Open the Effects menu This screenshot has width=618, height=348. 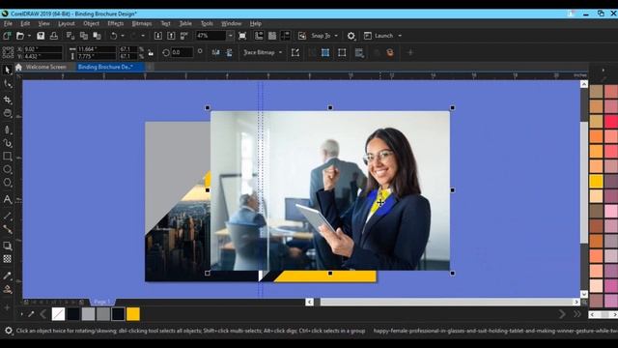click(116, 23)
